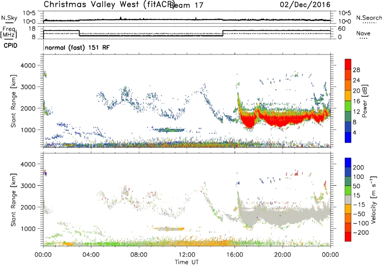Pick the red segment of the power colorbar
382x265 pixels.
tap(348, 65)
